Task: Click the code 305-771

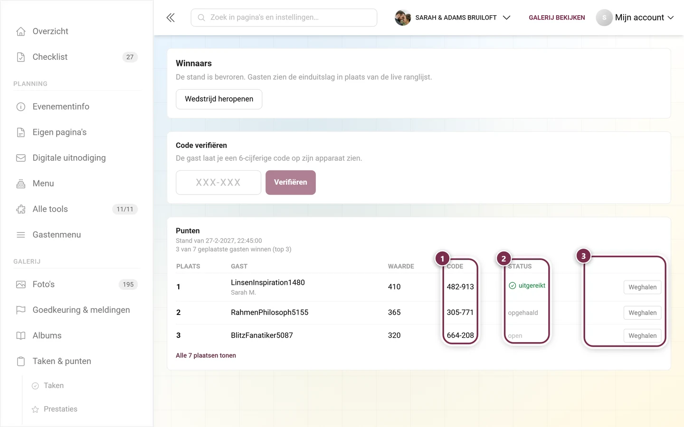Action: click(x=460, y=313)
